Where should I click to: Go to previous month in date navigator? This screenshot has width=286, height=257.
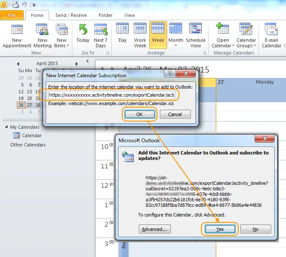pyautogui.click(x=18, y=64)
